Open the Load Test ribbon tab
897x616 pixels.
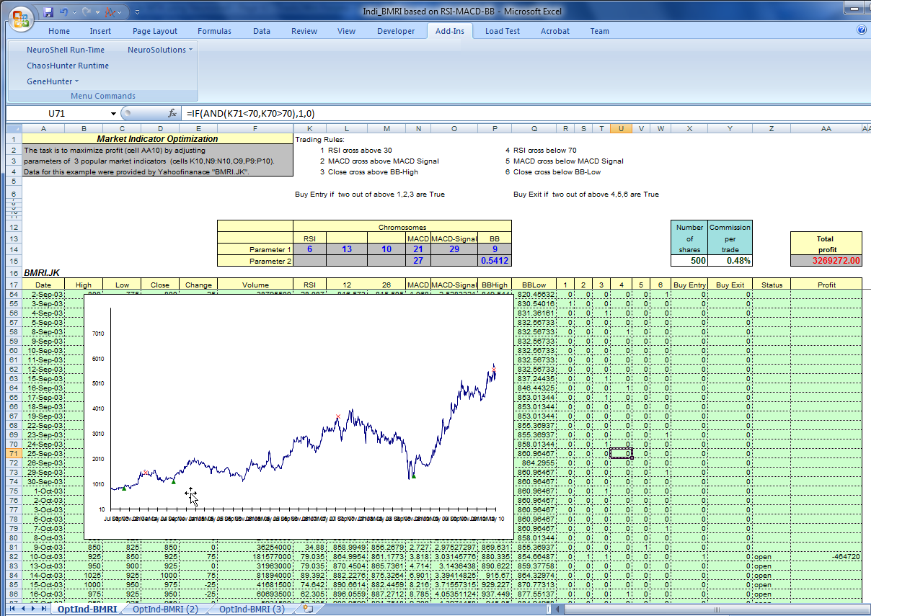coord(502,31)
